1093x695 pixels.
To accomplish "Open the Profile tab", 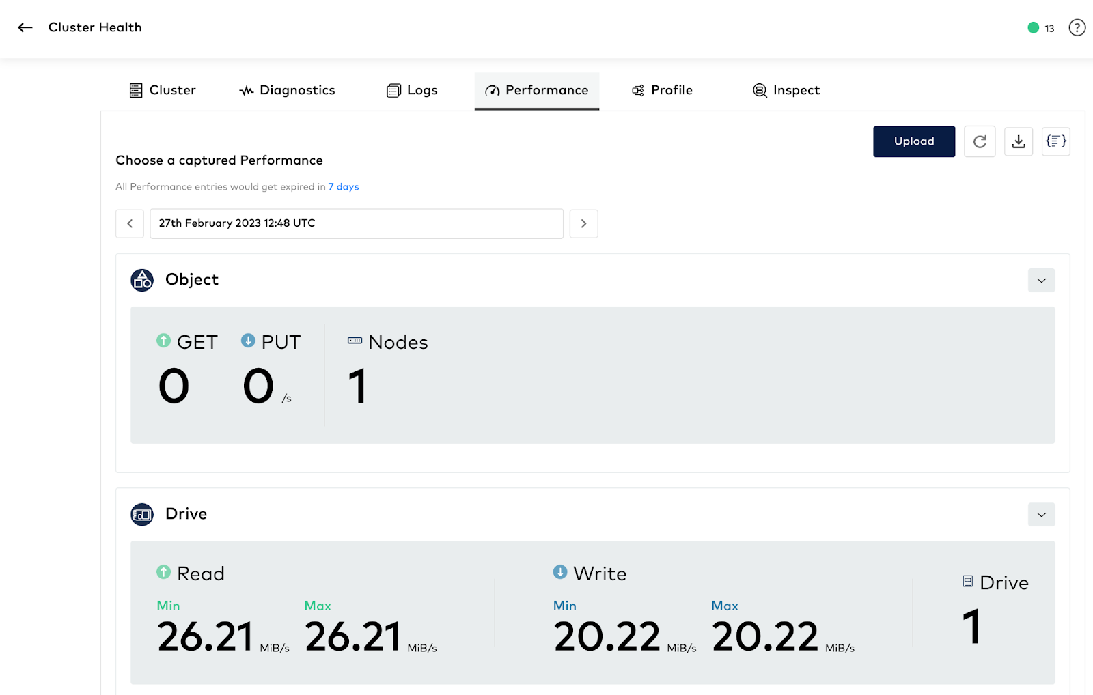I will pyautogui.click(x=662, y=90).
